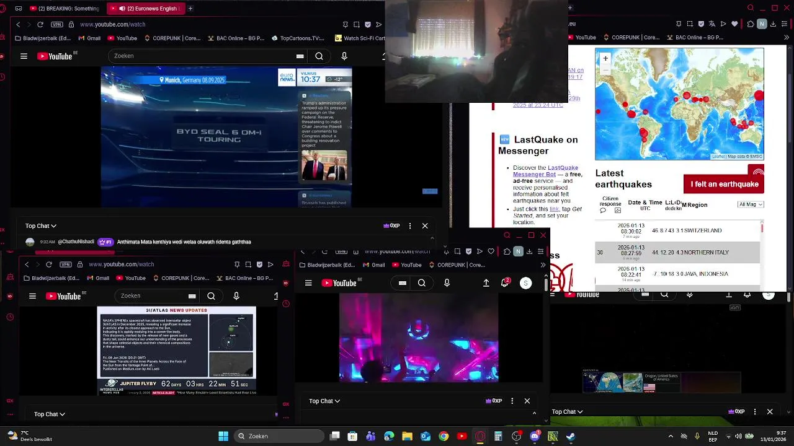Select the 'Euronews English' browser tab
Screen dimensions: 794x446
(x=145, y=9)
